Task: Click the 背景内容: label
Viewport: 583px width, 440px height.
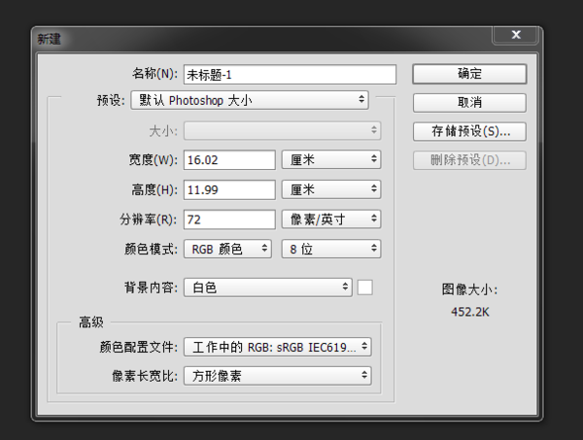Action: click(x=151, y=288)
